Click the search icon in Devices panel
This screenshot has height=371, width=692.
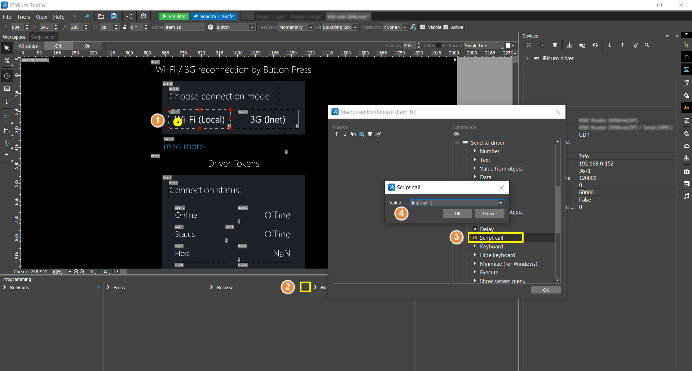coord(647,45)
